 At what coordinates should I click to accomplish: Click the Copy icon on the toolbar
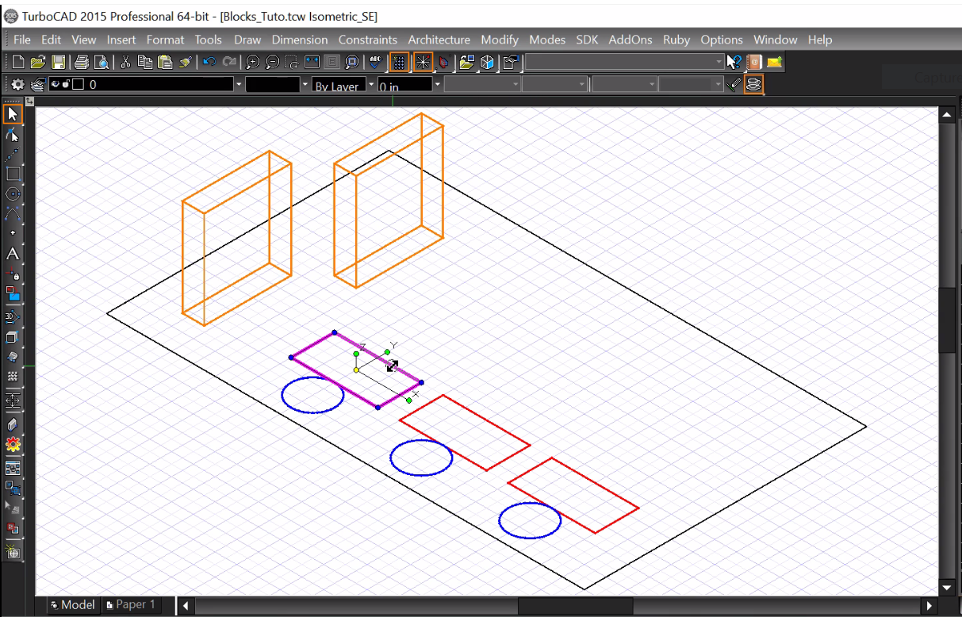pos(147,61)
